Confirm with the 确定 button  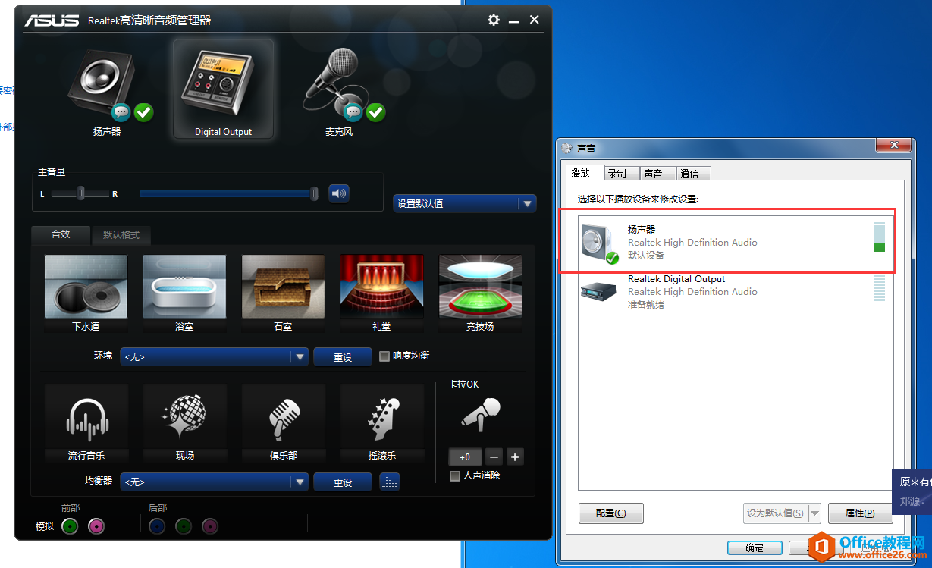755,548
